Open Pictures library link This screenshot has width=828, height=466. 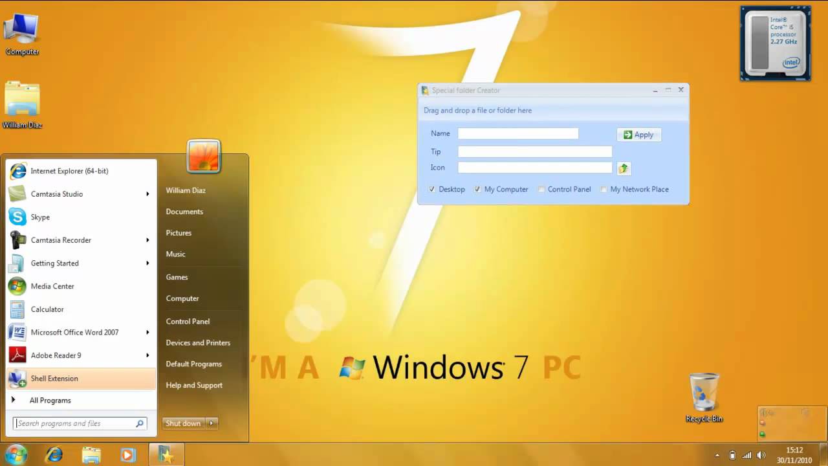pos(179,233)
